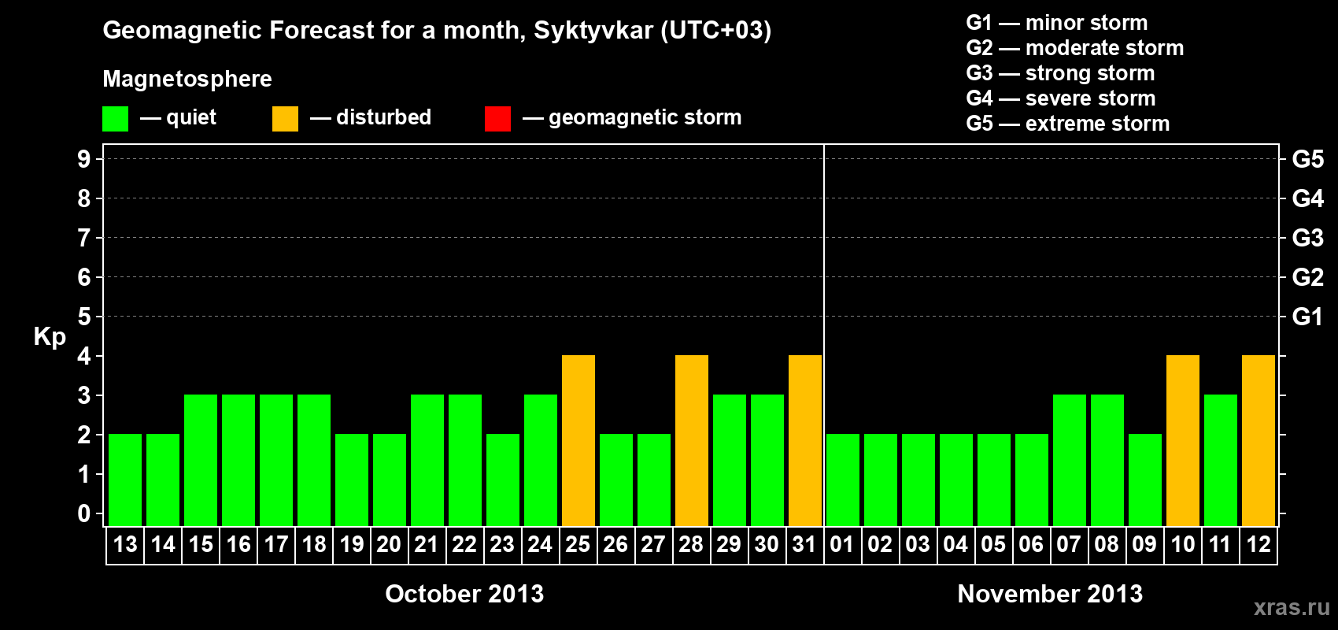The height and width of the screenshot is (630, 1338).
Task: Click 'G2 — moderate storm' legend text
Action: 1075,48
